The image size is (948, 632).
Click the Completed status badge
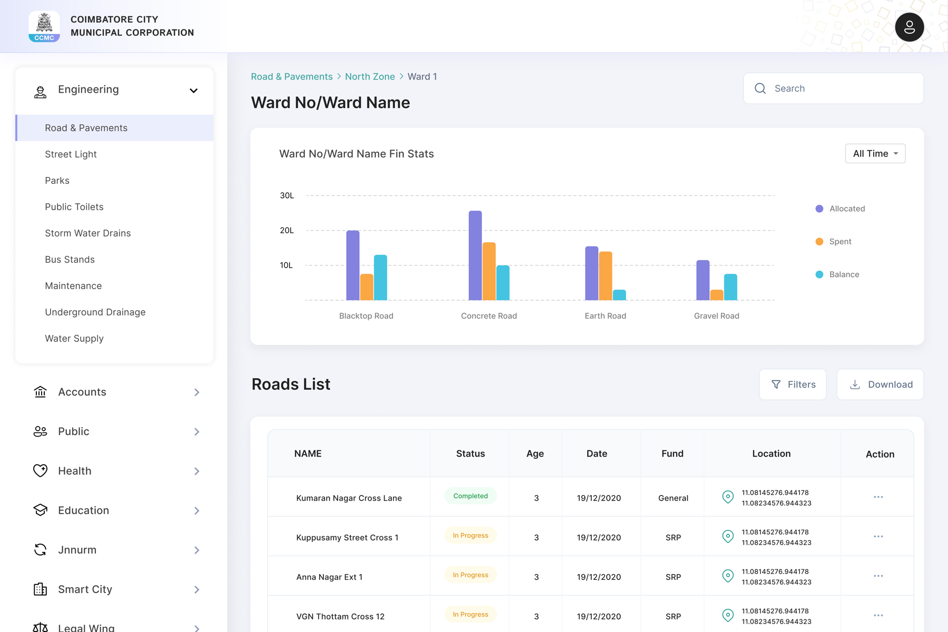[470, 496]
